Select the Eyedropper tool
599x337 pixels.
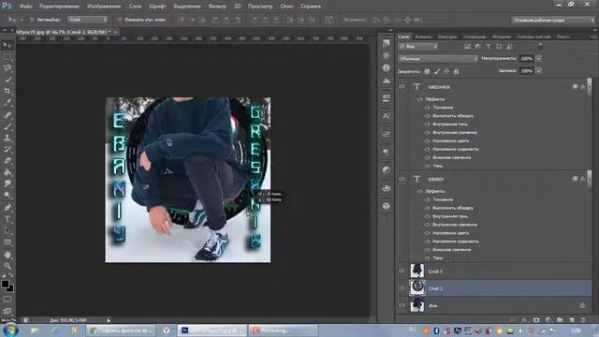click(7, 103)
